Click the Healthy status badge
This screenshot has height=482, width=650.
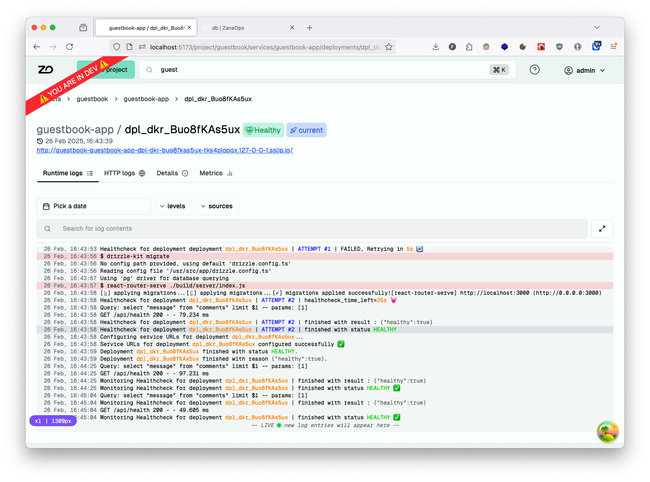coord(263,130)
